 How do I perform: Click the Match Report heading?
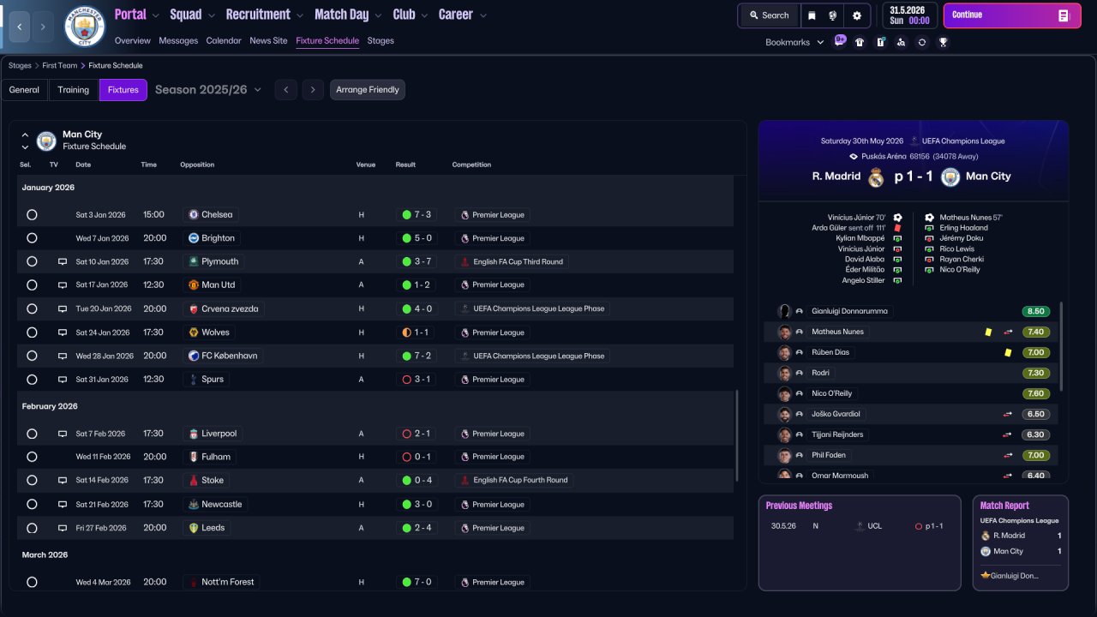point(1004,506)
